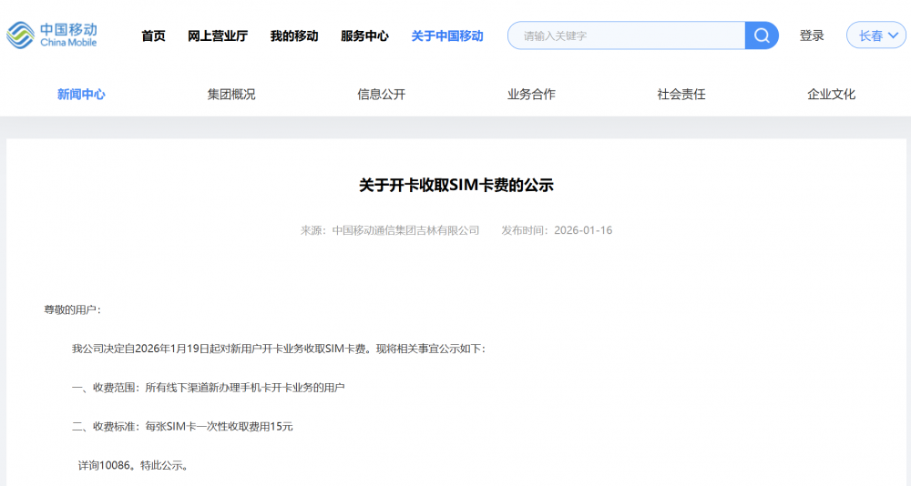The height and width of the screenshot is (486, 911).
Task: Go to 首页 in top navigation
Action: pyautogui.click(x=153, y=36)
